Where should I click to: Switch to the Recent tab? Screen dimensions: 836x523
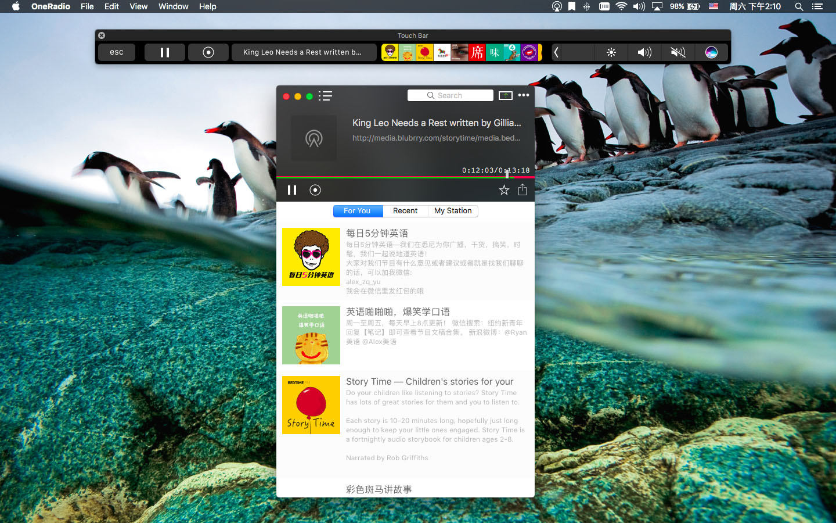(x=405, y=211)
